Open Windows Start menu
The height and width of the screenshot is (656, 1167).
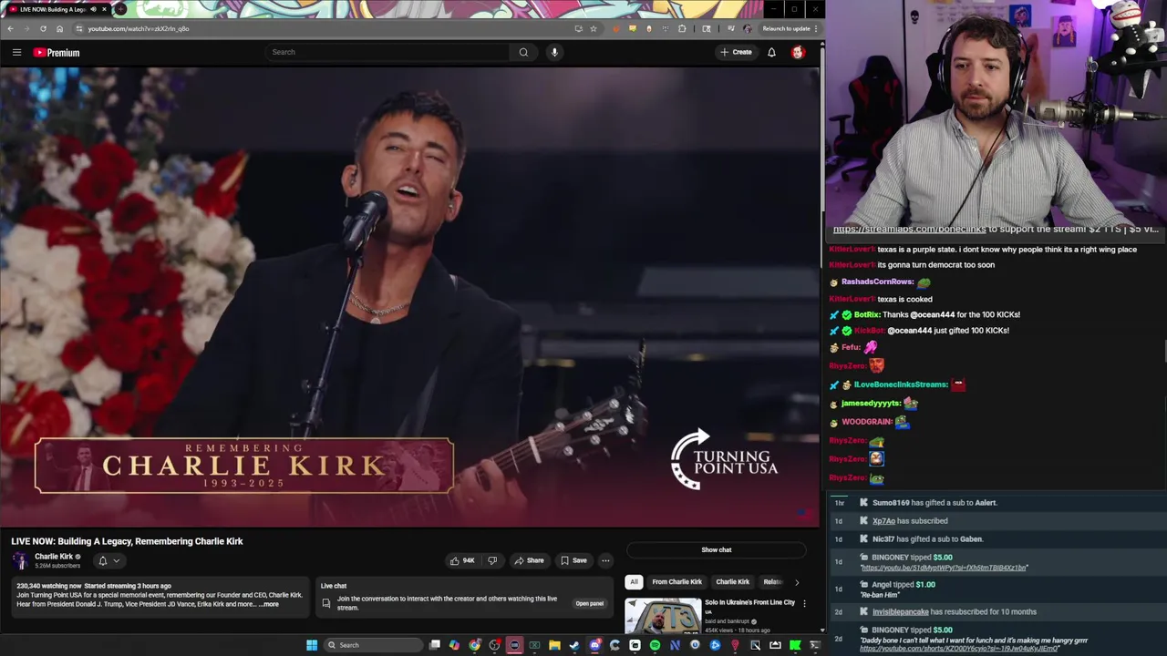click(312, 645)
